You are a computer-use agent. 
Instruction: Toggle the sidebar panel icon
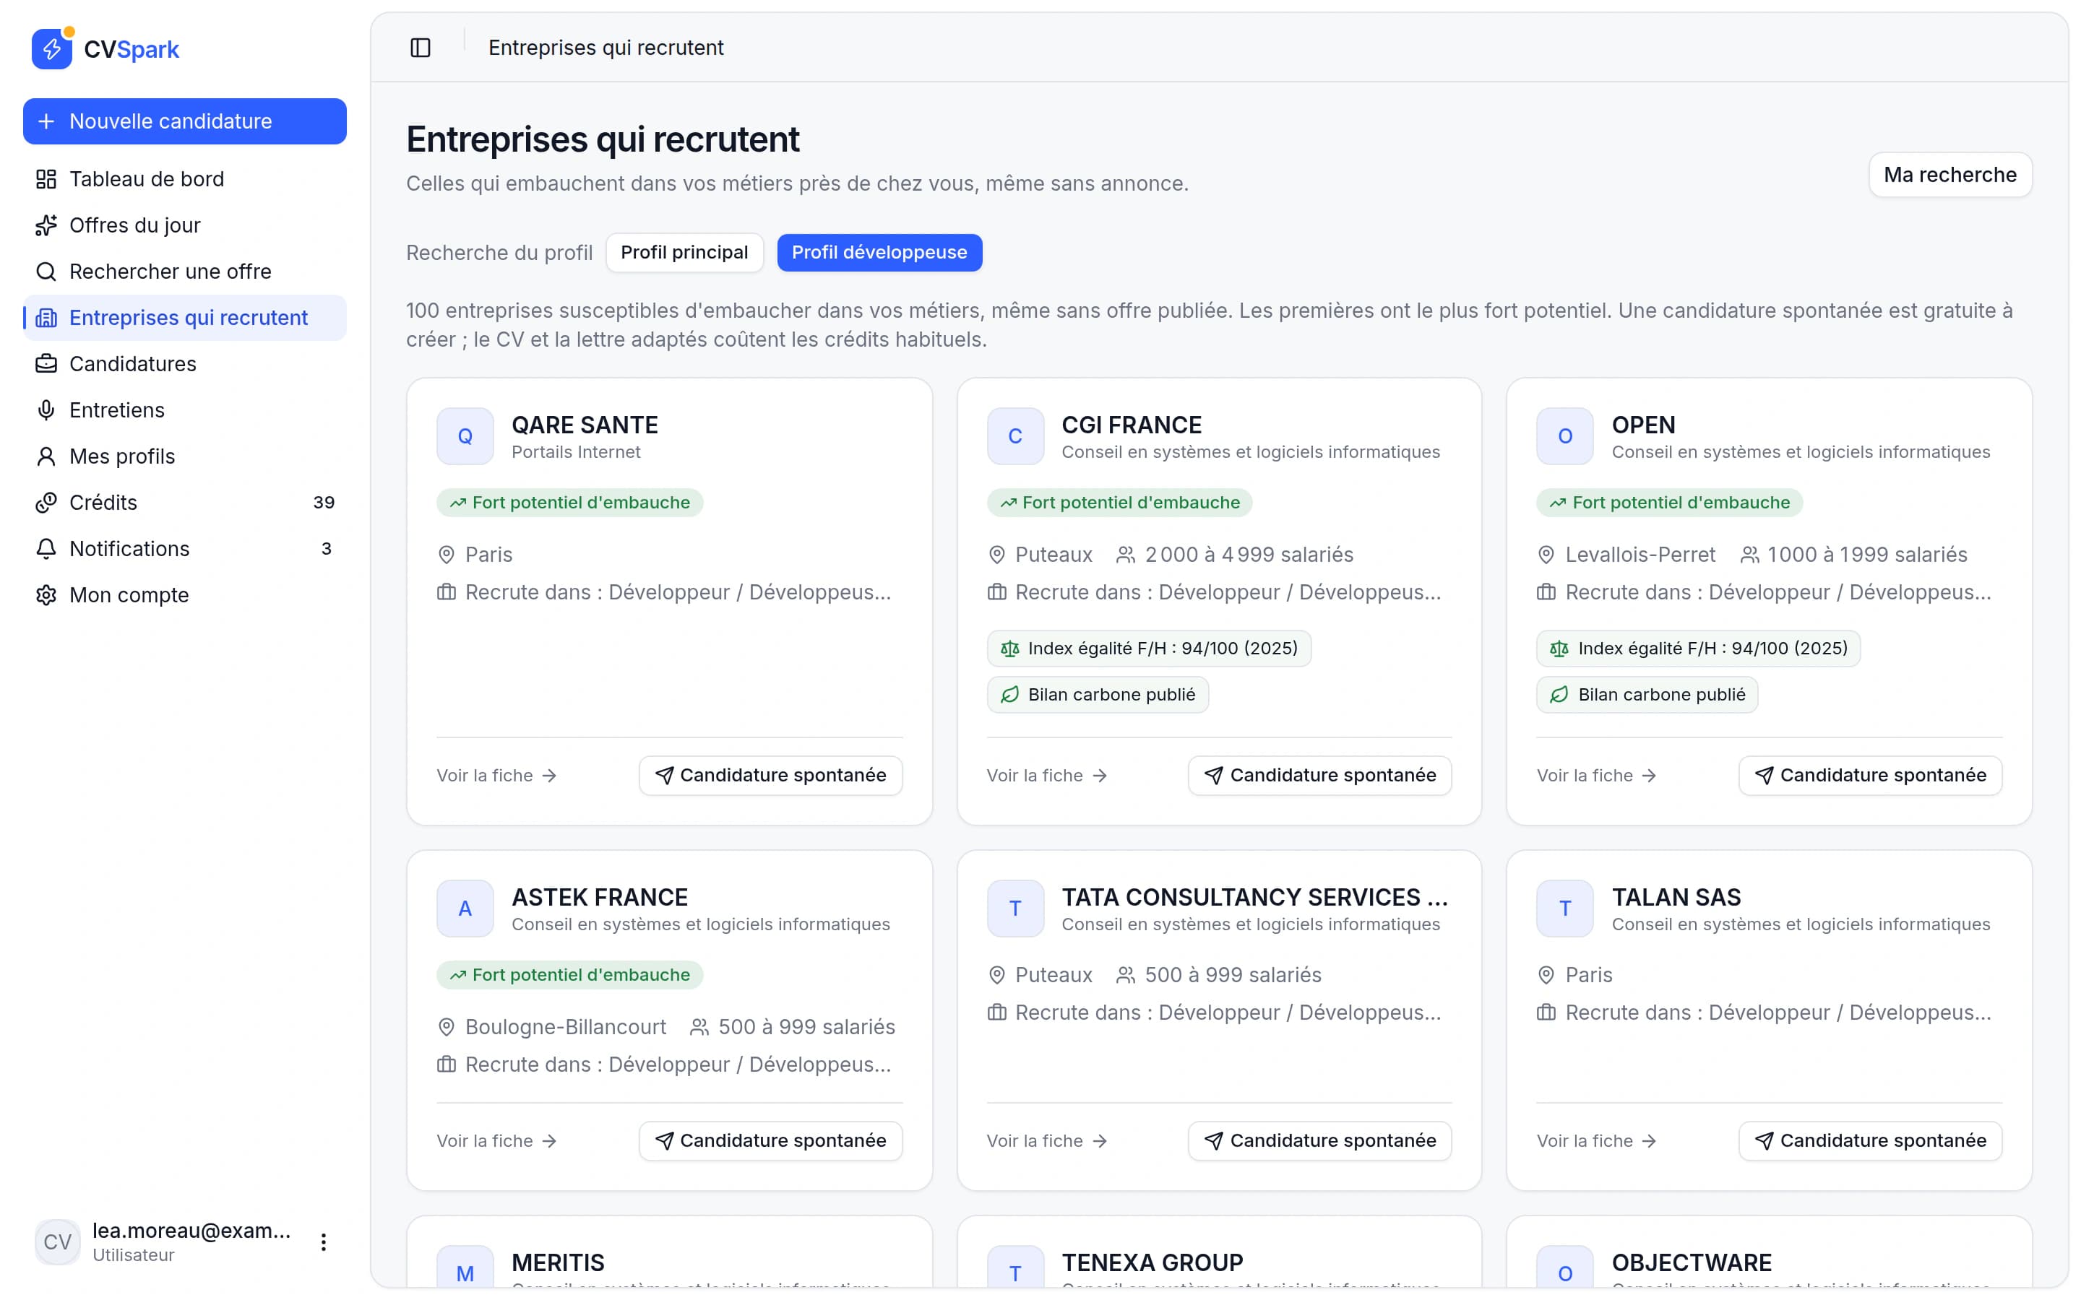tap(421, 47)
